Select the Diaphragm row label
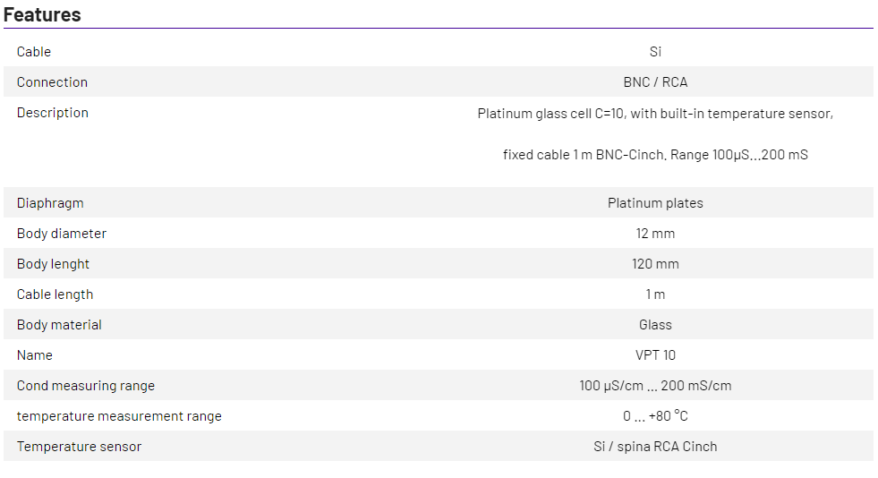 click(50, 203)
